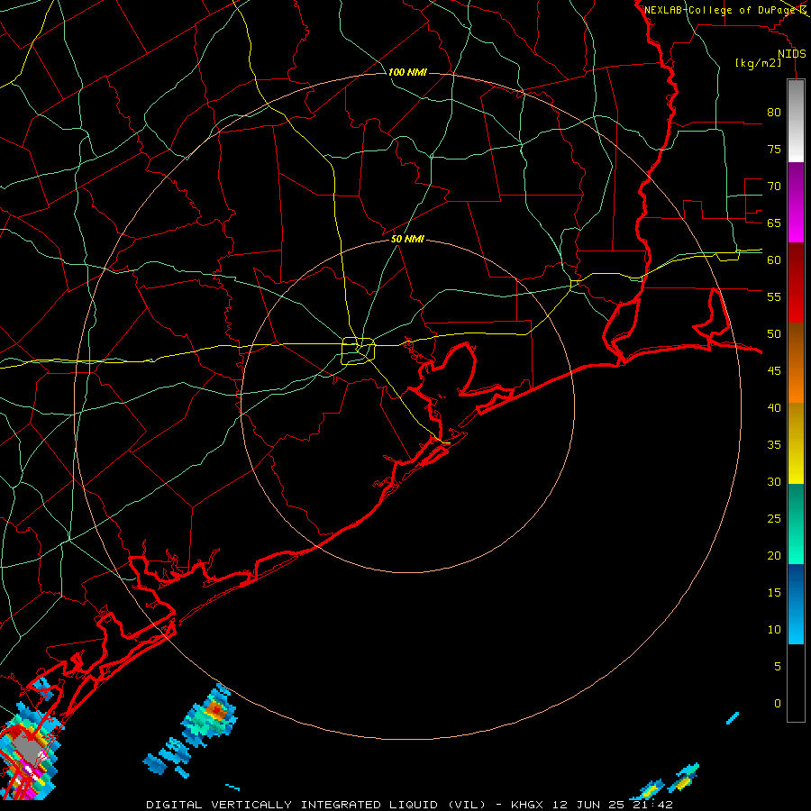This screenshot has width=811, height=811.
Task: Click the 75 value on the color scale
Action: click(774, 149)
